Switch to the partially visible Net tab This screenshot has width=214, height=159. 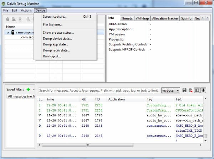(x=197, y=18)
